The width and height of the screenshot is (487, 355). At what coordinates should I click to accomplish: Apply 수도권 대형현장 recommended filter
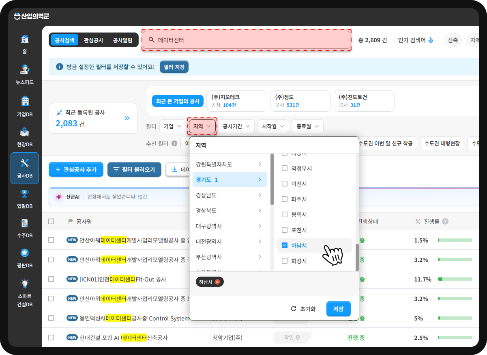pyautogui.click(x=442, y=143)
